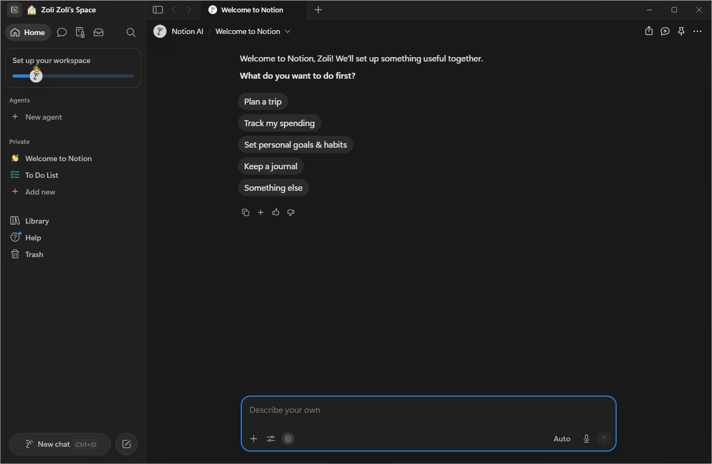Image resolution: width=712 pixels, height=464 pixels.
Task: Toggle the sidebar panel icon in title bar
Action: click(x=158, y=10)
